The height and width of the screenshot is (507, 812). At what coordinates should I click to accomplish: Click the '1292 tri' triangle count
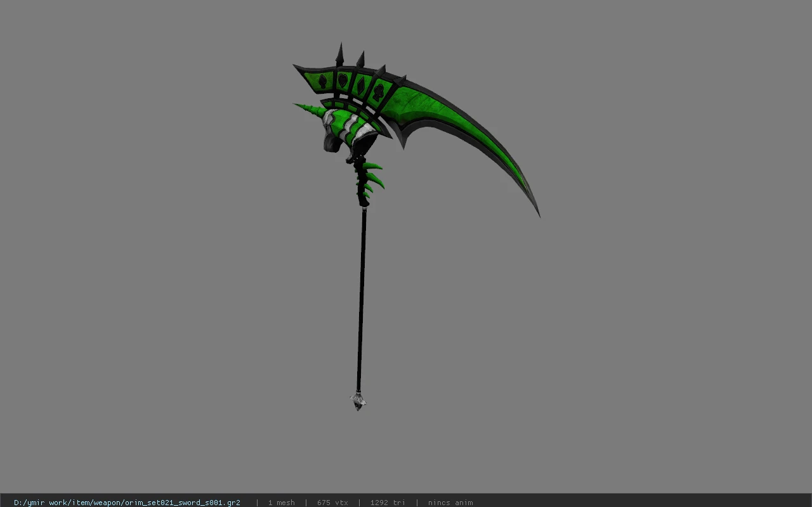388,503
